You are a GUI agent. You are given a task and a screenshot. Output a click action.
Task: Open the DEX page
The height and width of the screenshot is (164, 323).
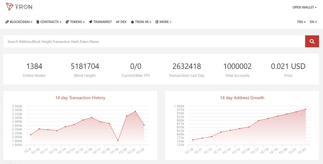121,22
